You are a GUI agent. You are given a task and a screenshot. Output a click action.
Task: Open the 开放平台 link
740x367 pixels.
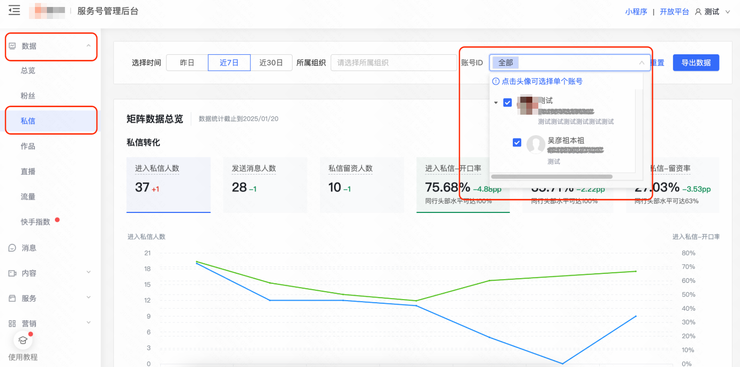674,11
